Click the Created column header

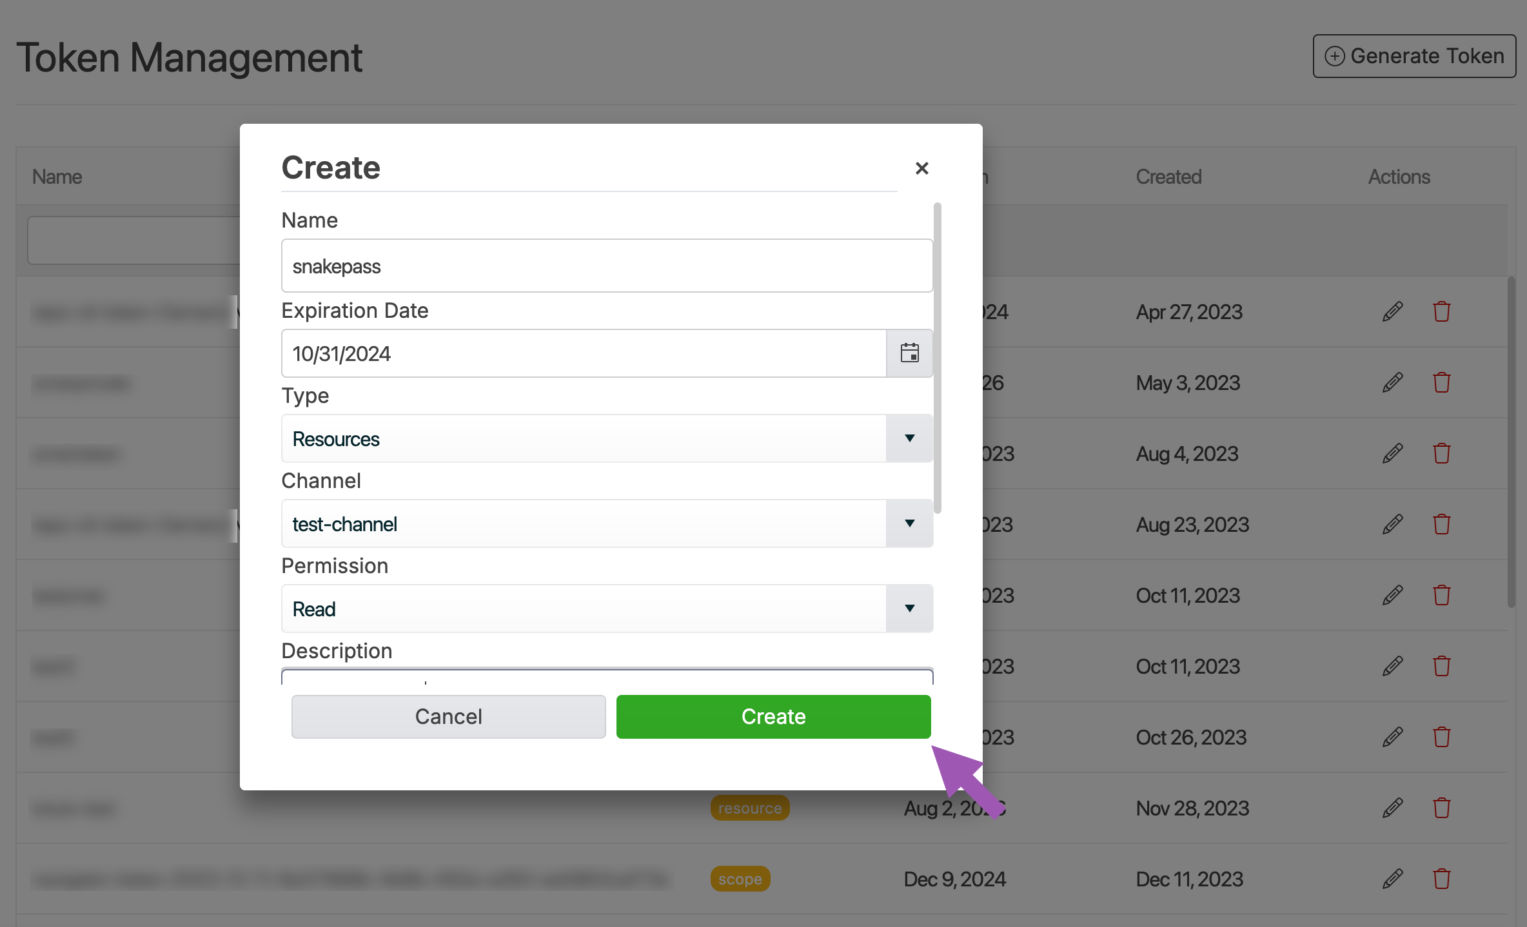1168,177
